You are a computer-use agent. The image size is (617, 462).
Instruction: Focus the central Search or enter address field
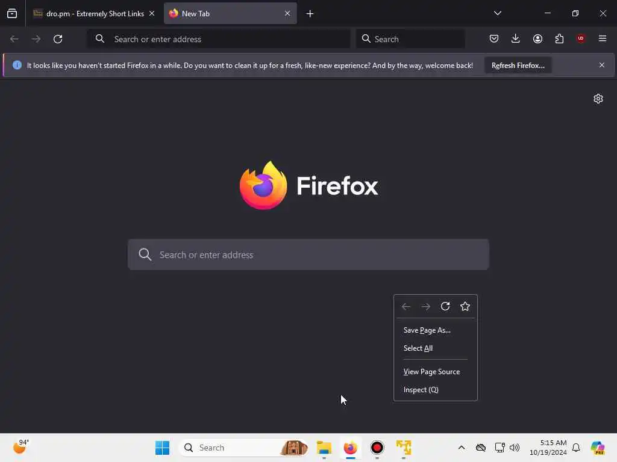pos(308,254)
